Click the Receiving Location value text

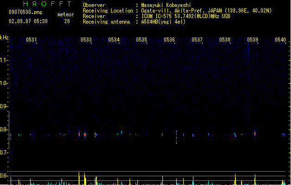(206, 11)
